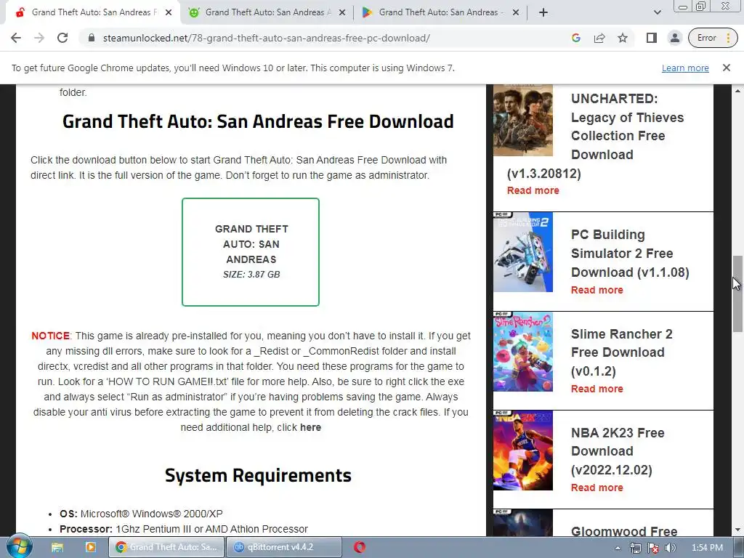Image resolution: width=744 pixels, height=558 pixels.
Task: Open volume speaker tray icon
Action: [x=671, y=548]
